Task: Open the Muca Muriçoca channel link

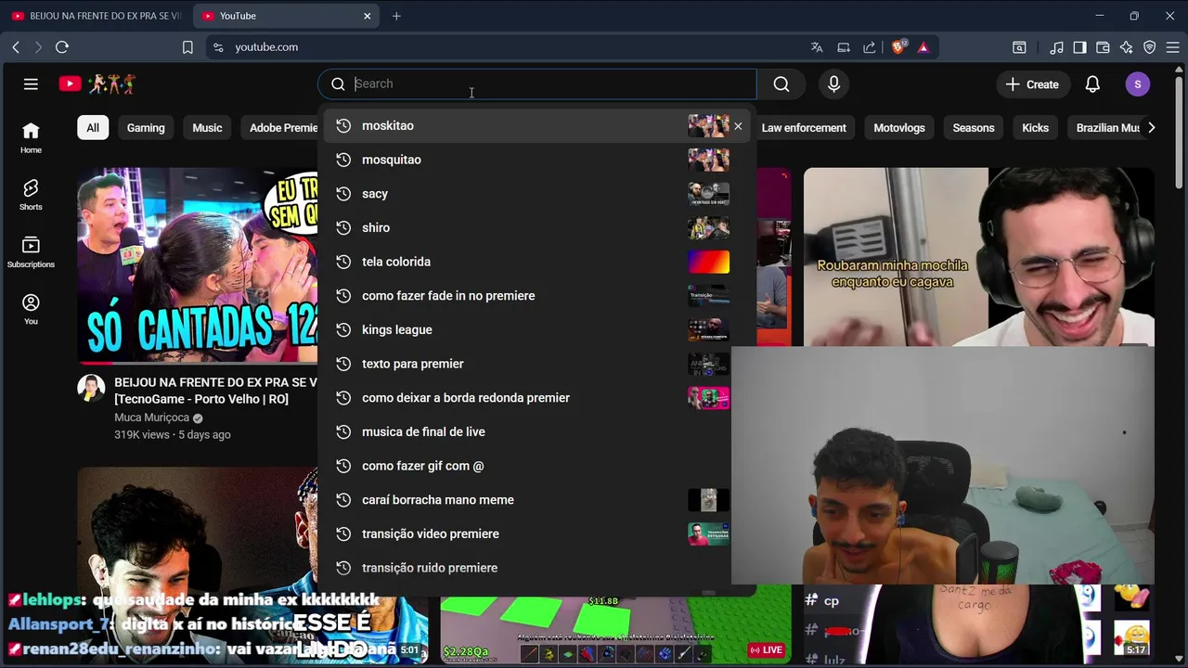Action: pos(151,417)
